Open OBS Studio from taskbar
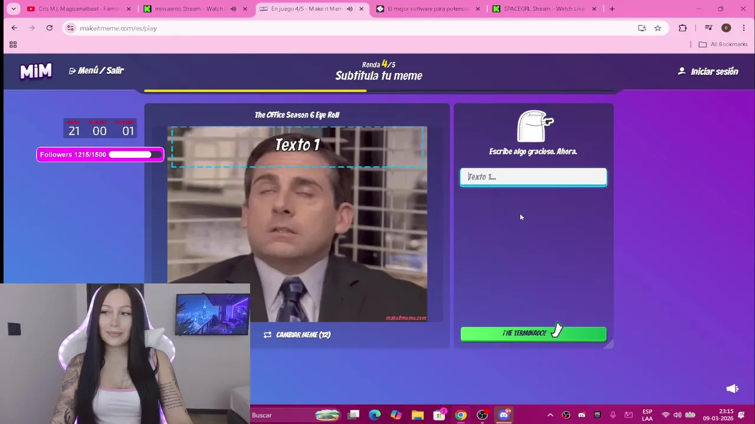The height and width of the screenshot is (424, 755). point(482,415)
